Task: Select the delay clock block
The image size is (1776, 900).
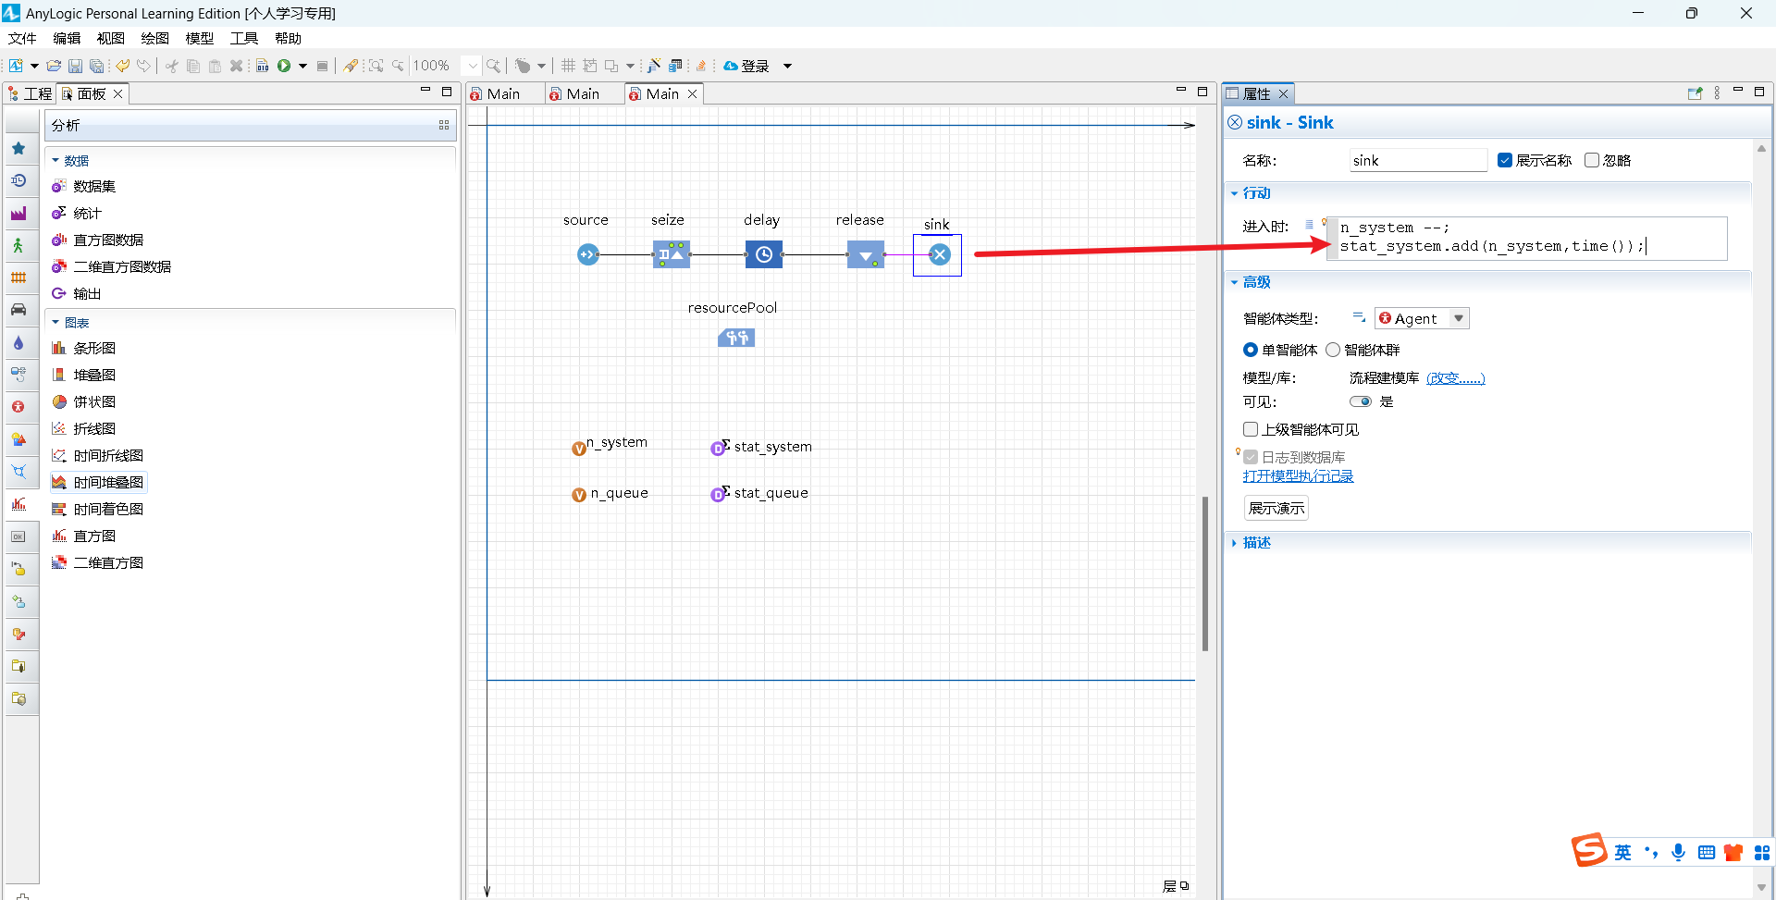Action: coord(764,254)
